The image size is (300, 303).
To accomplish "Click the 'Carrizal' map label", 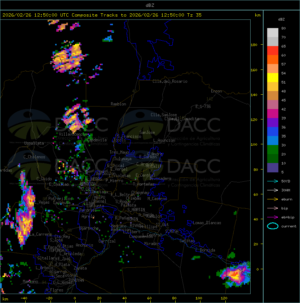I will coord(107,241).
